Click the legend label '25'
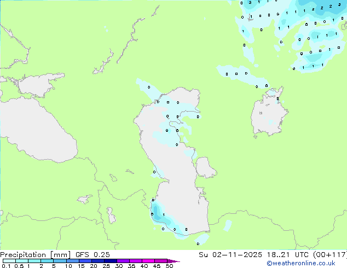 pos(106,266)
